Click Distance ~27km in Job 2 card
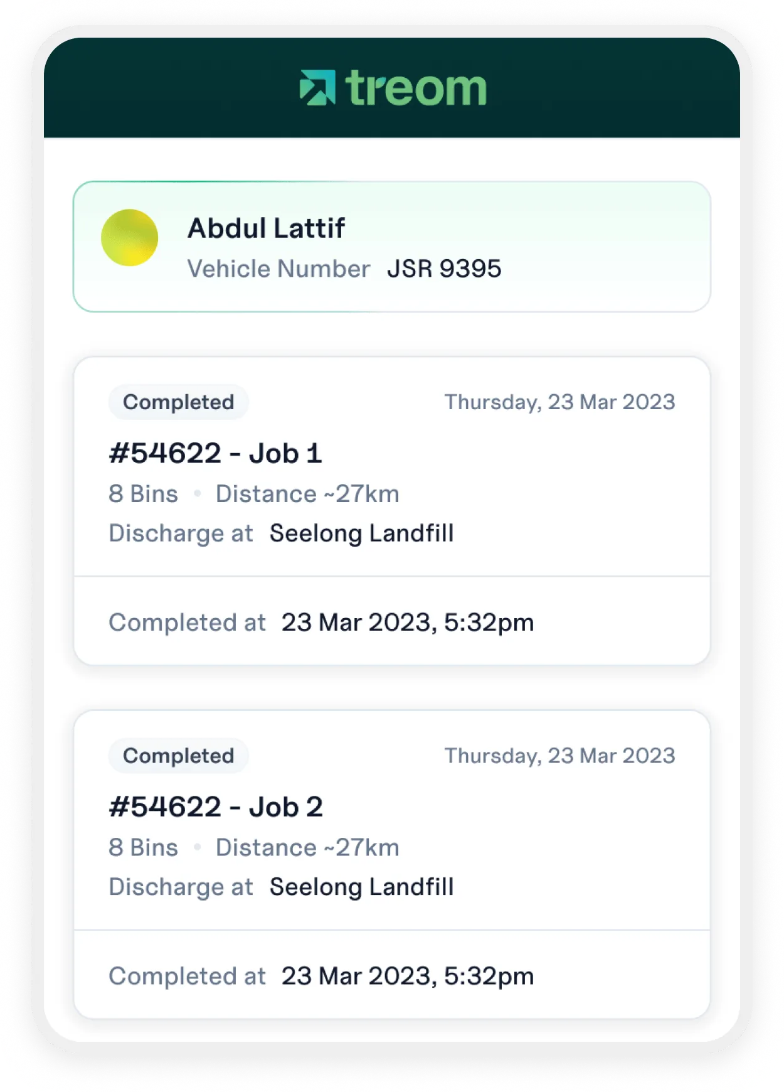The height and width of the screenshot is (1092, 784). tap(307, 847)
